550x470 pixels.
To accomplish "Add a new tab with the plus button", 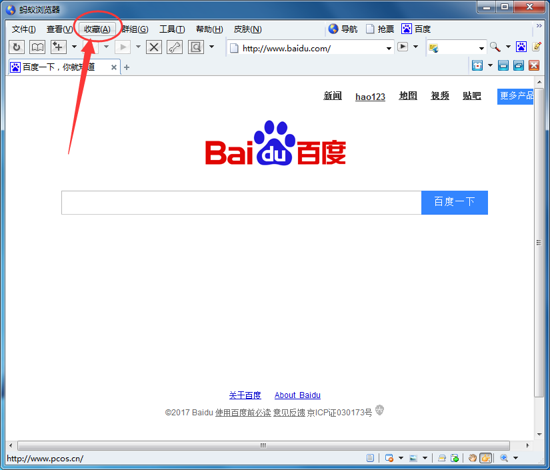I will [x=127, y=67].
